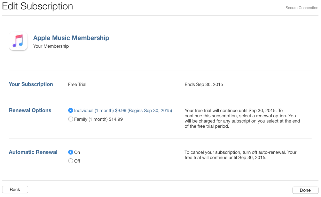Screen dimensions: 321x197
Task: Click the Individual $9.99 plan label text
Action: 123,111
